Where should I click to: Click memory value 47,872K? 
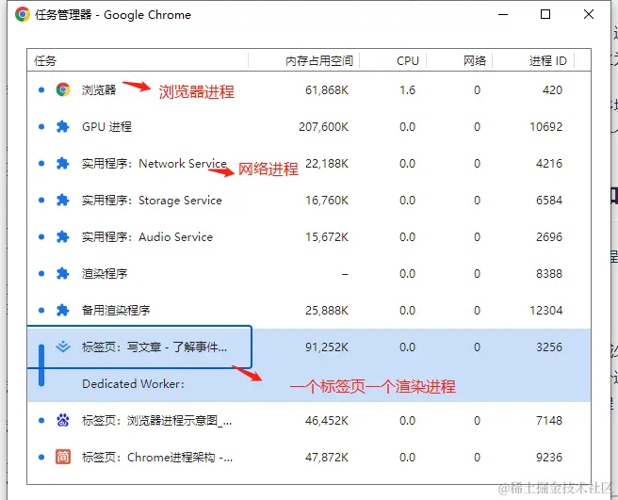(327, 457)
